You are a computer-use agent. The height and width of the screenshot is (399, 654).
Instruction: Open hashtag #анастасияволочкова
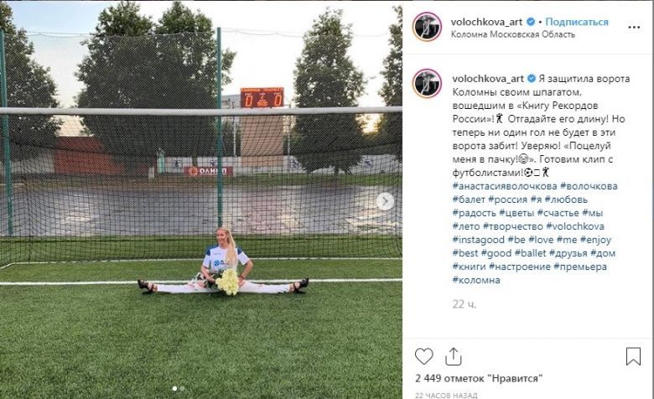point(505,186)
